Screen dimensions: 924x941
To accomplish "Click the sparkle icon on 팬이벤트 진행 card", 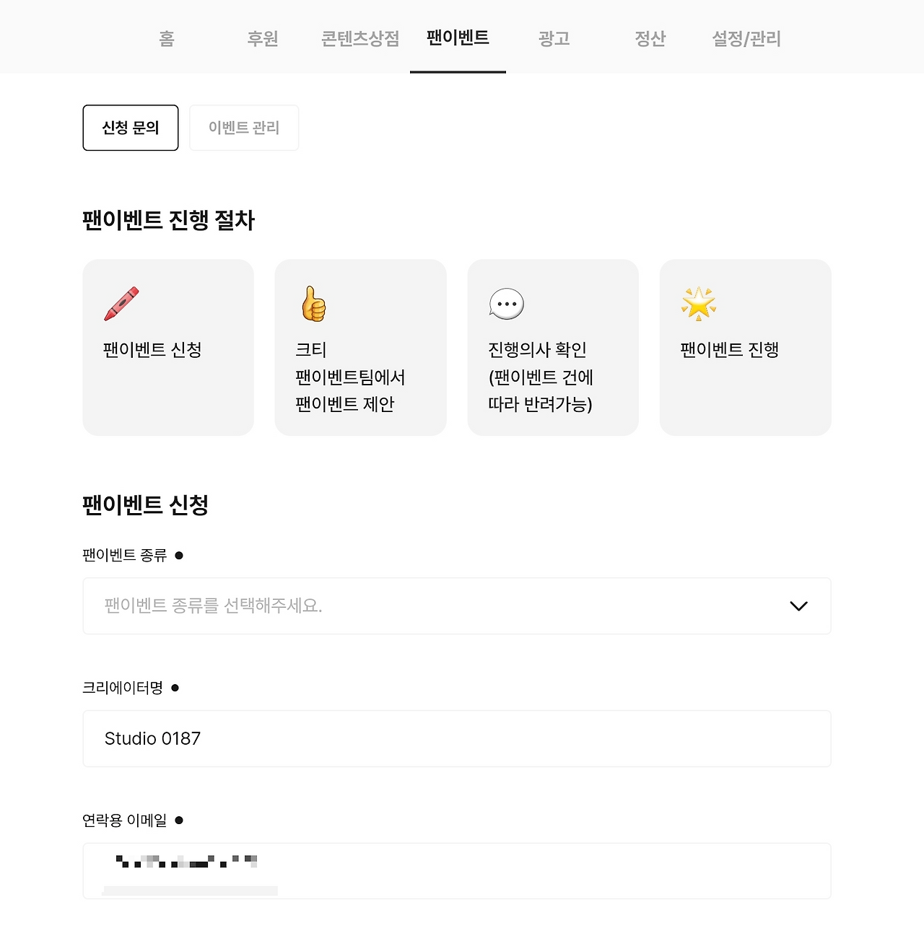I will click(699, 303).
